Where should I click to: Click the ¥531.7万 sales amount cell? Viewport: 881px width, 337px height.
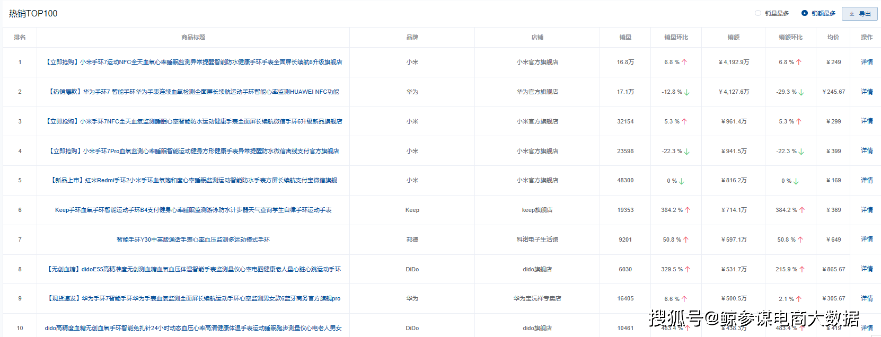tap(734, 269)
